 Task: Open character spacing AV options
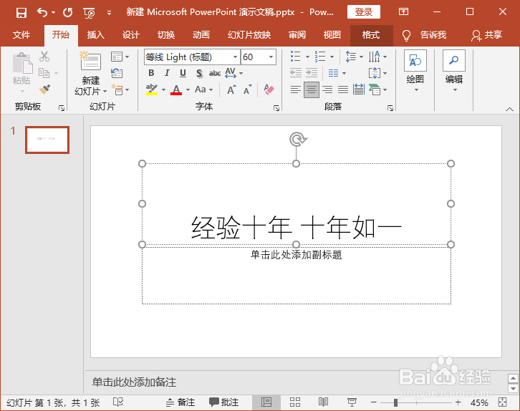point(233,73)
